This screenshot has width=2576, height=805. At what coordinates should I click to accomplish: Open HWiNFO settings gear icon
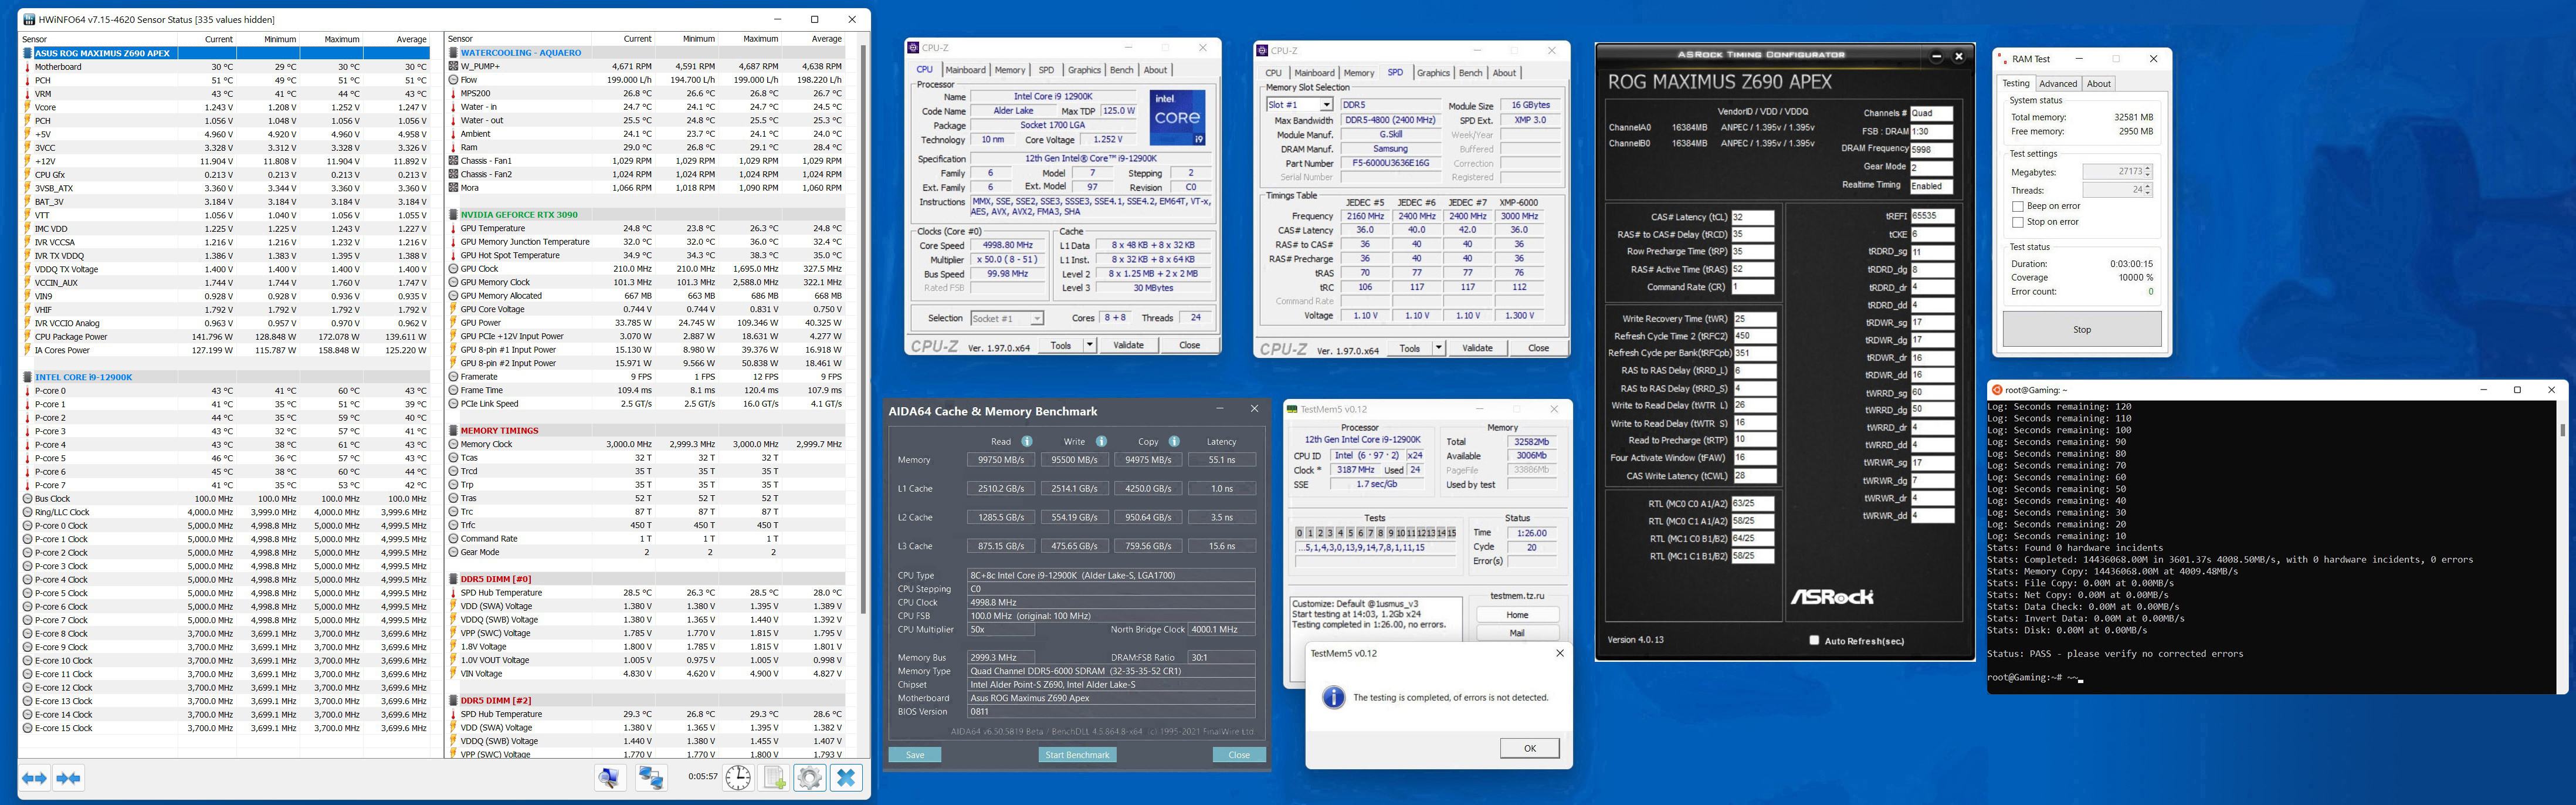[810, 778]
